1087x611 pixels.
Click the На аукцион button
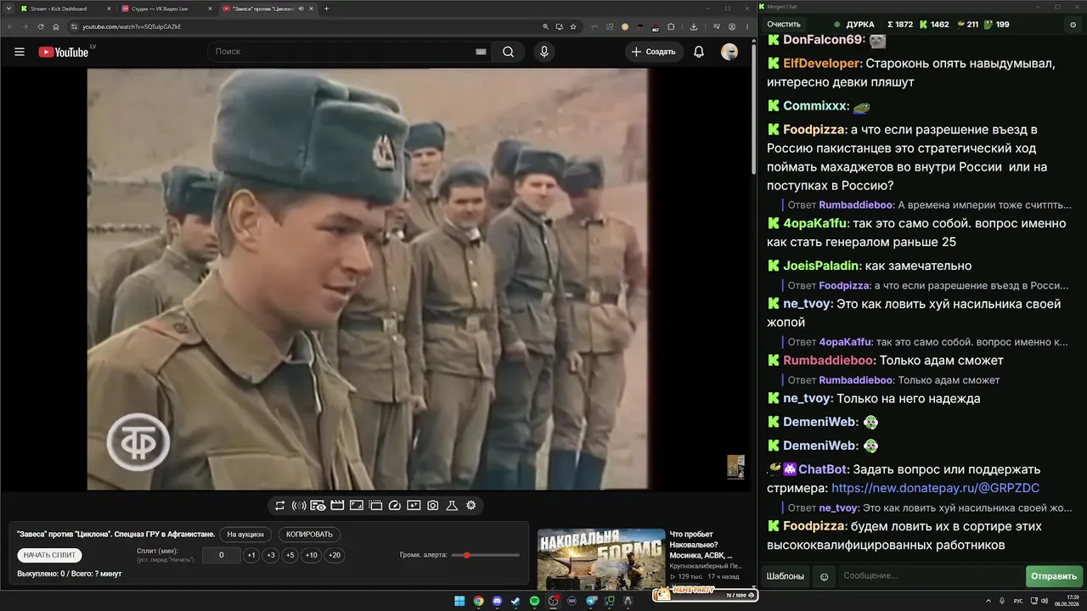246,535
